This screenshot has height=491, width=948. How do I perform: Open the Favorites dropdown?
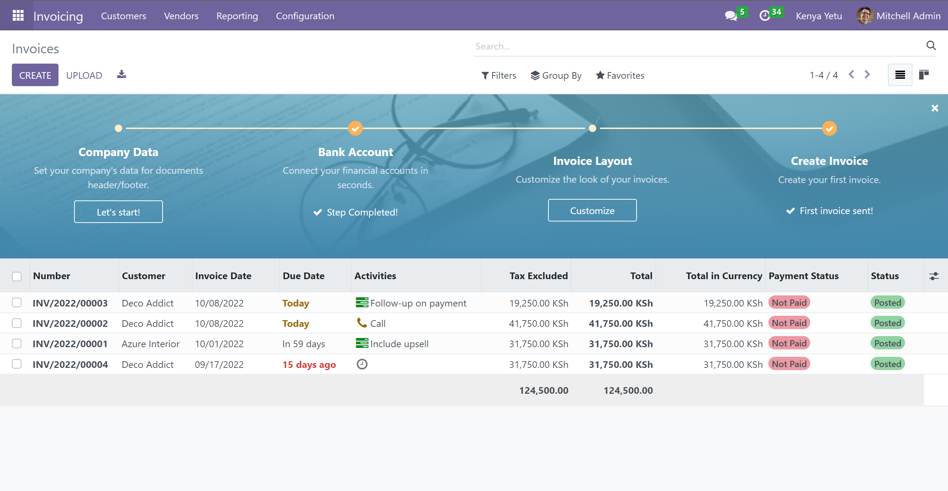620,75
